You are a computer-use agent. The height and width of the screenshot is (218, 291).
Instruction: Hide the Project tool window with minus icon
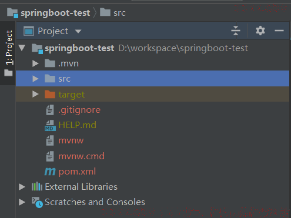(x=279, y=31)
